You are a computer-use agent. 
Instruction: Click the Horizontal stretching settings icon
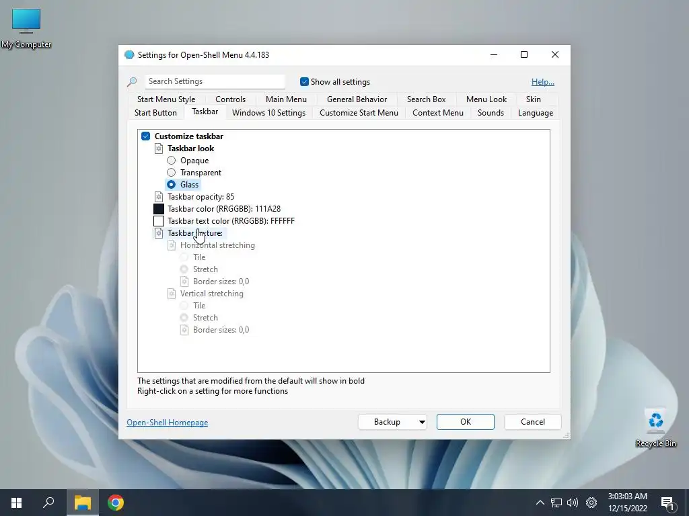click(172, 245)
